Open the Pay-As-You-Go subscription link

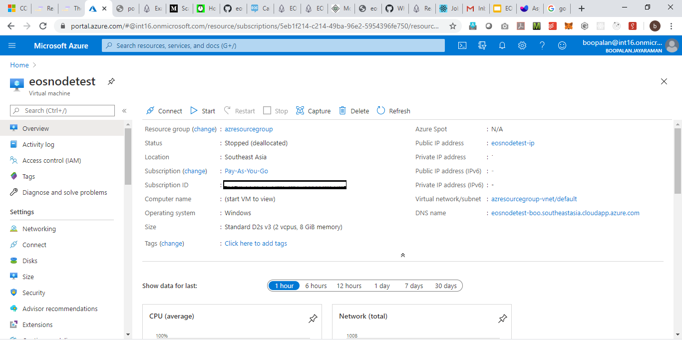click(x=246, y=171)
